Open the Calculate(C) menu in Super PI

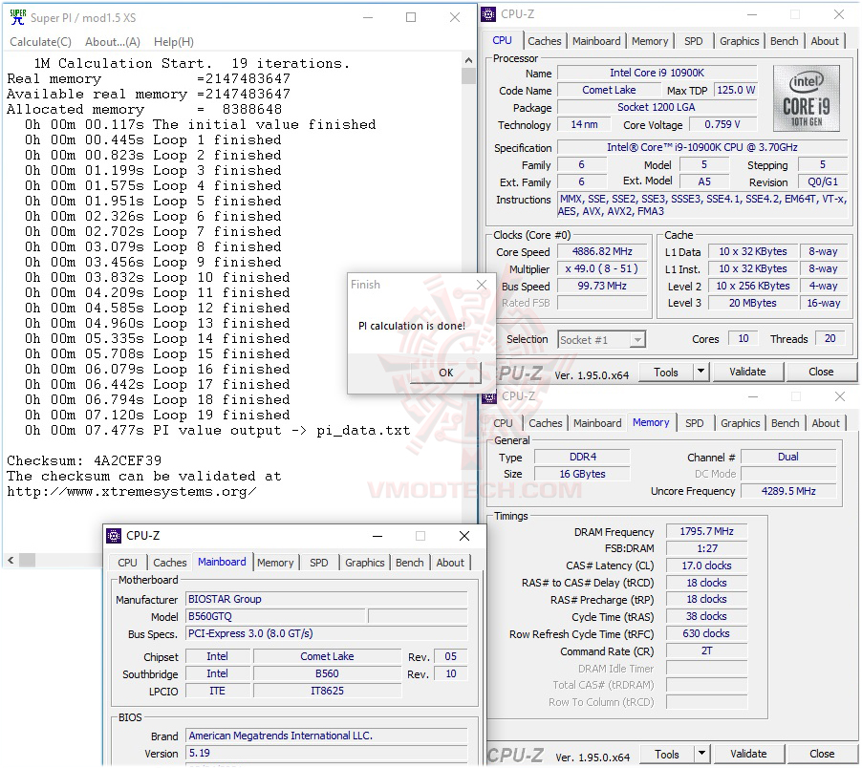click(41, 42)
